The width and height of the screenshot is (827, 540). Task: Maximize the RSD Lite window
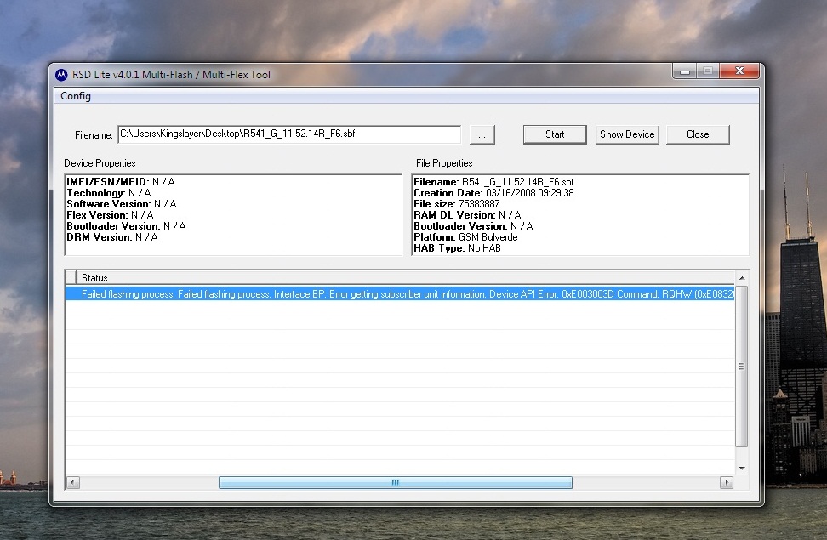pos(708,71)
